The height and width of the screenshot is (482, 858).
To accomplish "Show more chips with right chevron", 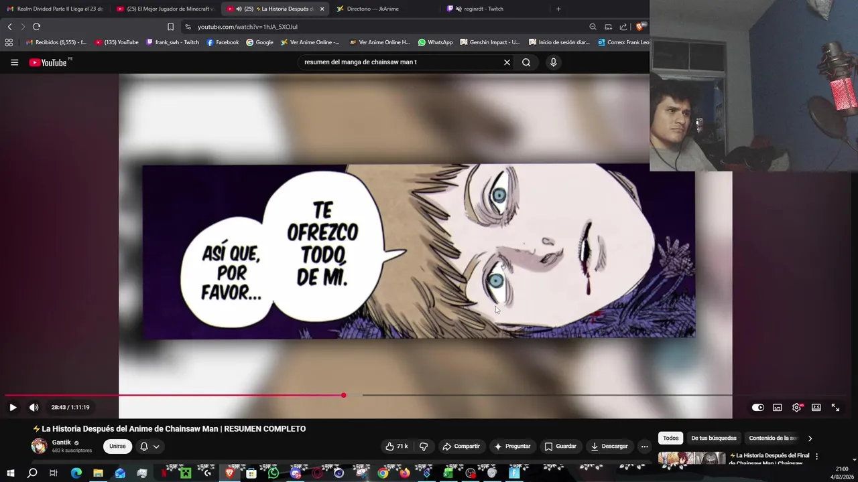I will (810, 438).
